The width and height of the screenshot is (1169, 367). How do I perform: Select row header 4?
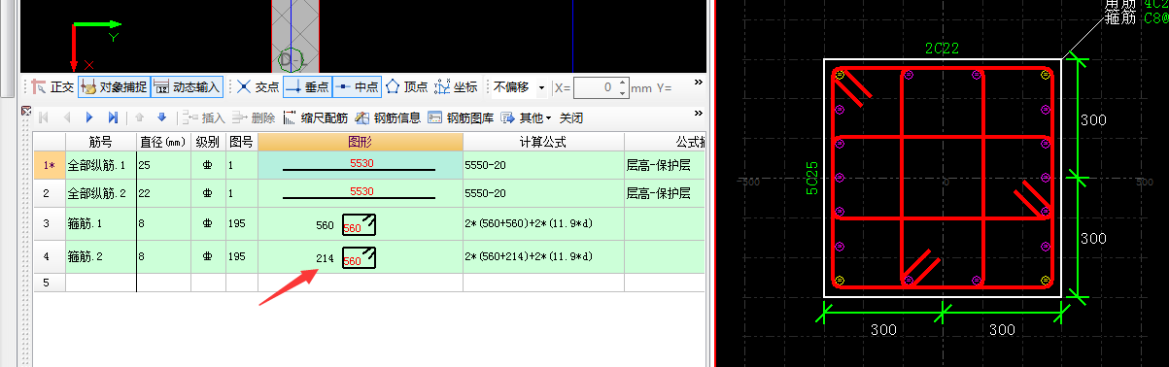49,256
